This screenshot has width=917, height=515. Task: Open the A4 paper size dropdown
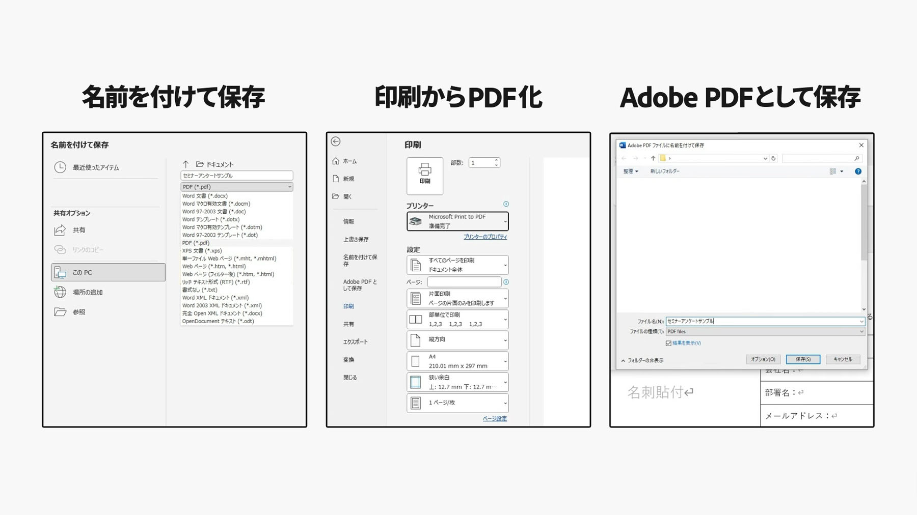(457, 361)
